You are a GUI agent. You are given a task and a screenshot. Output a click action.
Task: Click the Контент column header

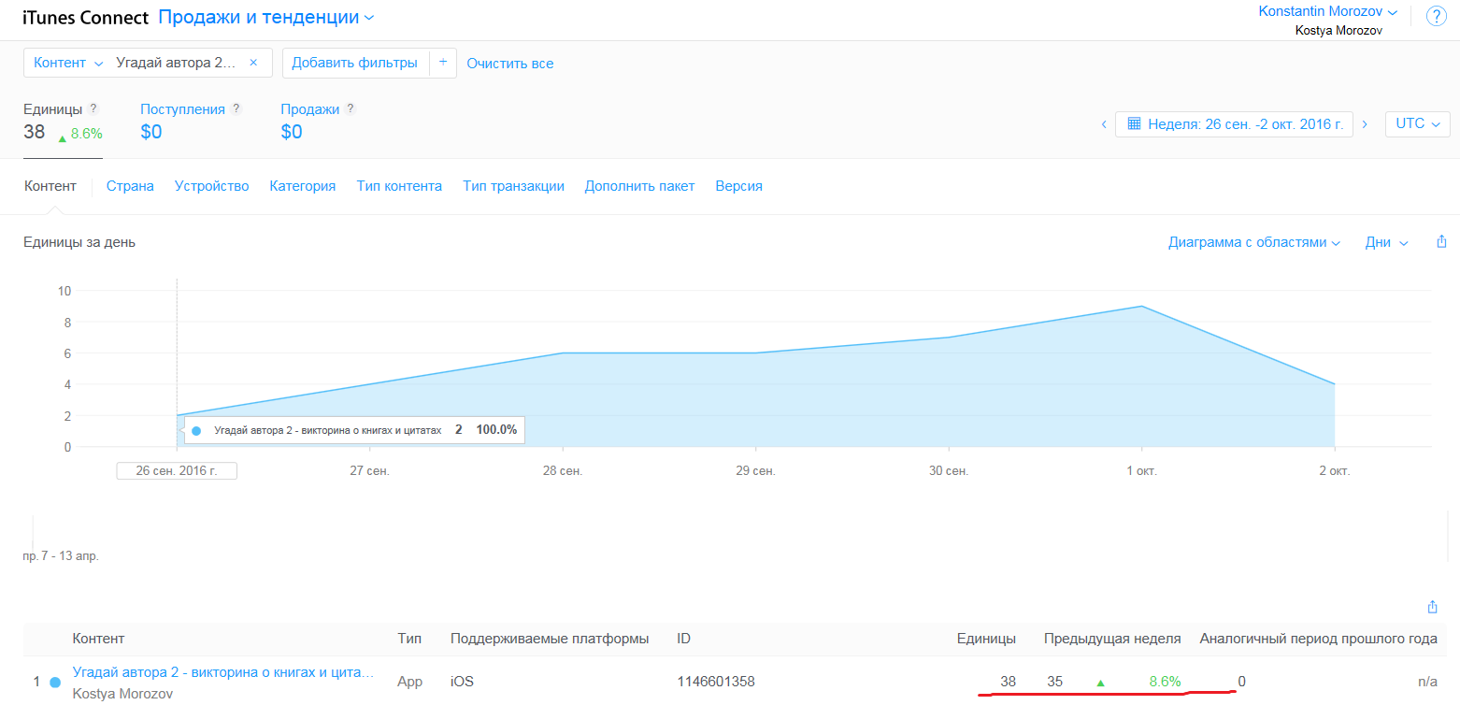coord(98,639)
